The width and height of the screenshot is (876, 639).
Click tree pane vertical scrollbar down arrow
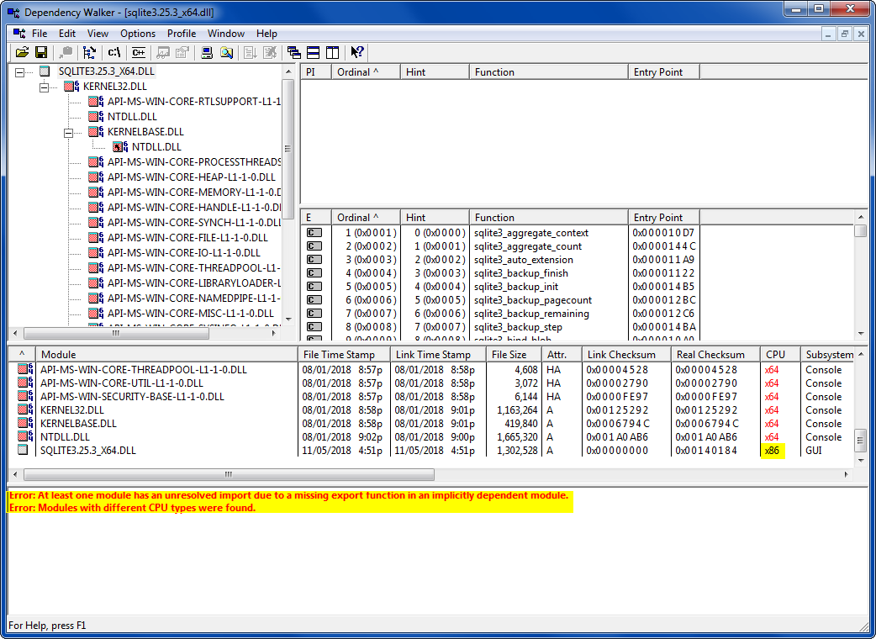click(288, 319)
